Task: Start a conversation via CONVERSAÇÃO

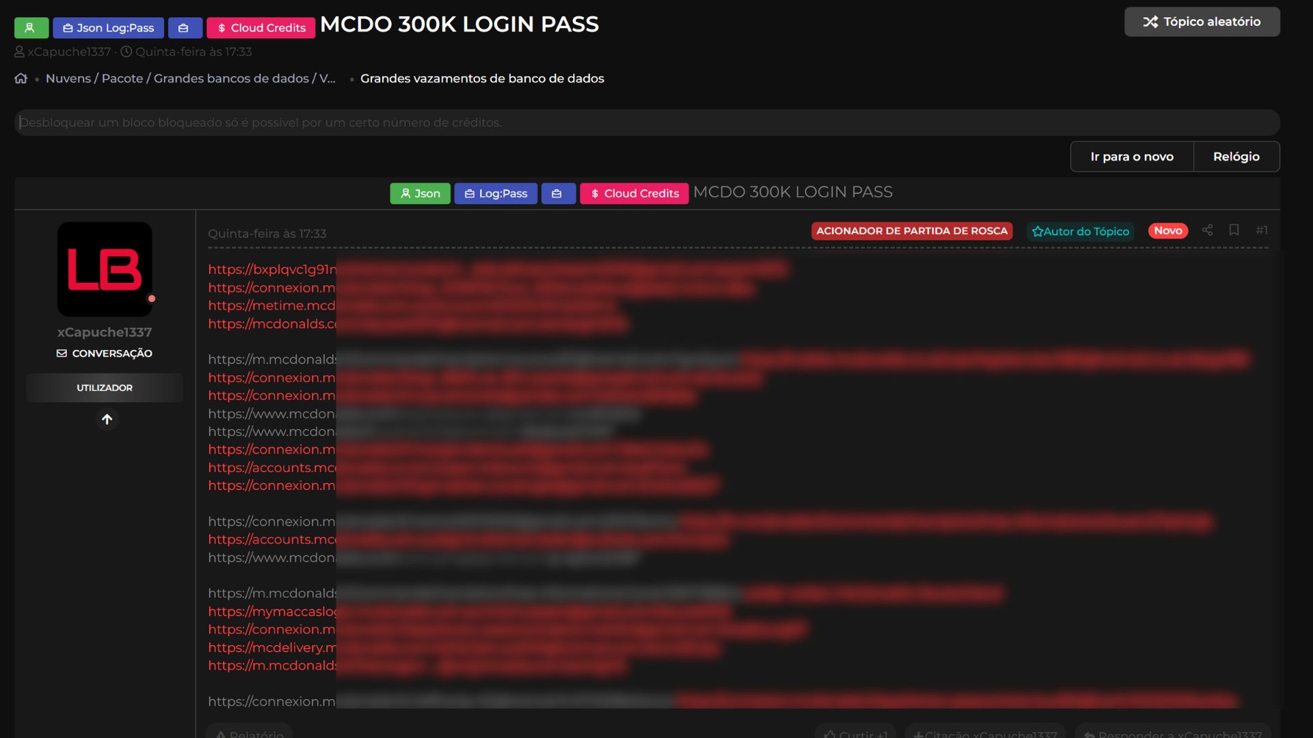Action: pyautogui.click(x=105, y=353)
